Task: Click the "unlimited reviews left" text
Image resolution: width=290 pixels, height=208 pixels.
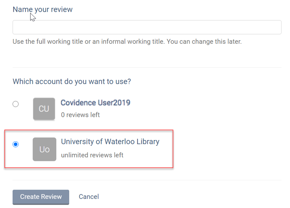Action: [x=92, y=155]
